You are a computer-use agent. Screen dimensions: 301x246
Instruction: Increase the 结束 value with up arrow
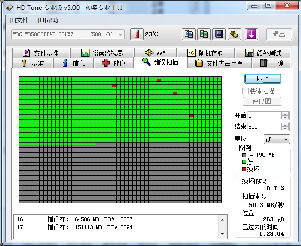click(x=285, y=125)
